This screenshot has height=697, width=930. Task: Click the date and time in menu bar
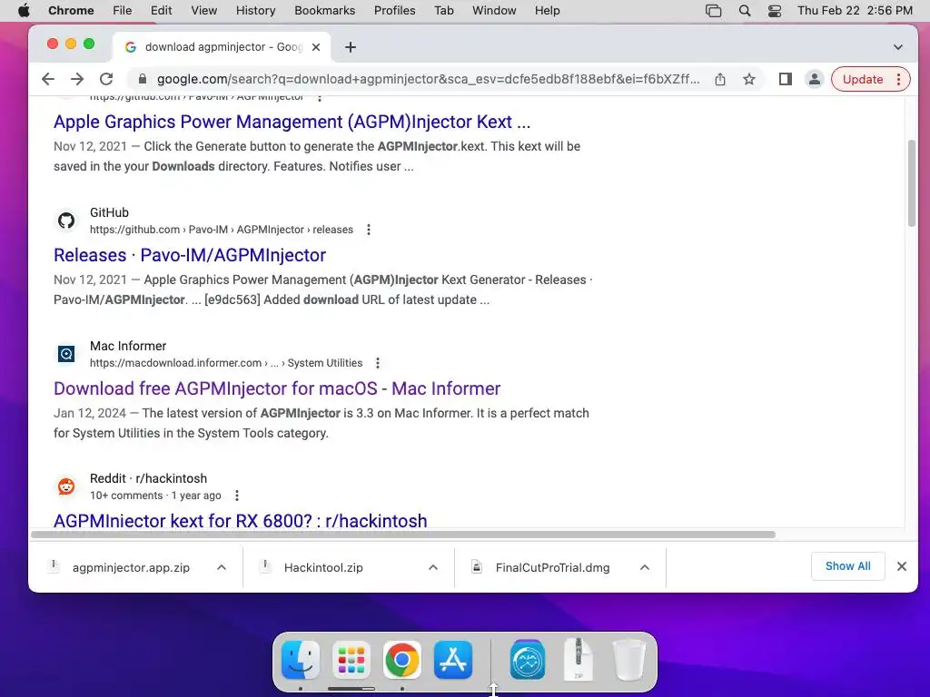click(855, 11)
